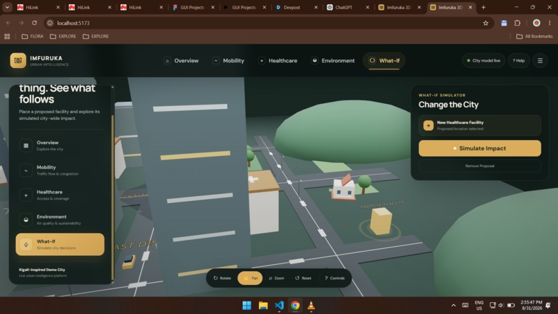Open the taskbar clock and date
Screen dimensions: 558x314
click(531, 305)
